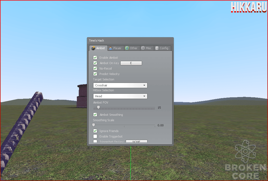268x181 pixels.
Task: Click the bomb icon on Aimbot tab
Action: pyautogui.click(x=93, y=48)
